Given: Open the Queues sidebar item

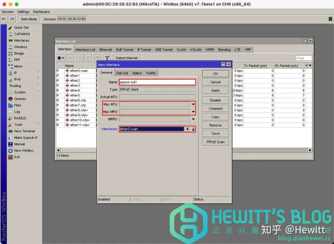Looking at the screenshot, I should (x=20, y=99).
